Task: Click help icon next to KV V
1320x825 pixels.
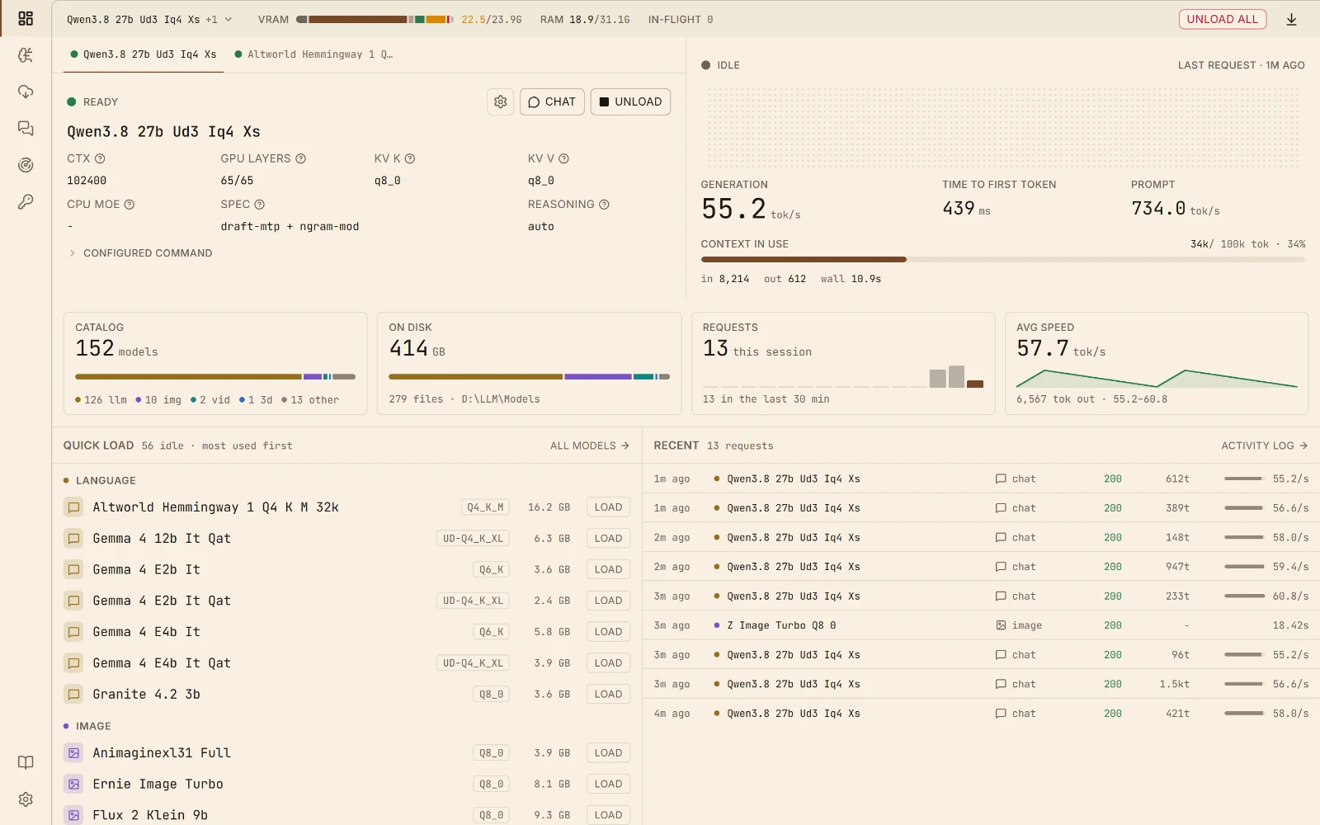Action: 564,158
